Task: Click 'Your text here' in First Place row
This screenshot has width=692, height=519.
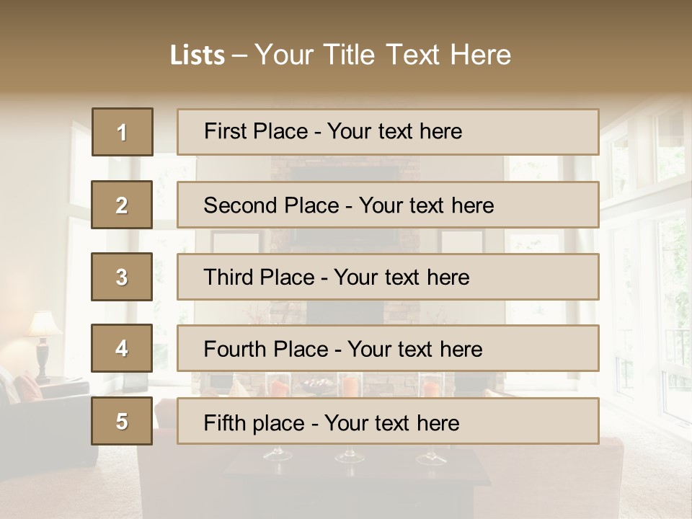Action: tap(394, 131)
